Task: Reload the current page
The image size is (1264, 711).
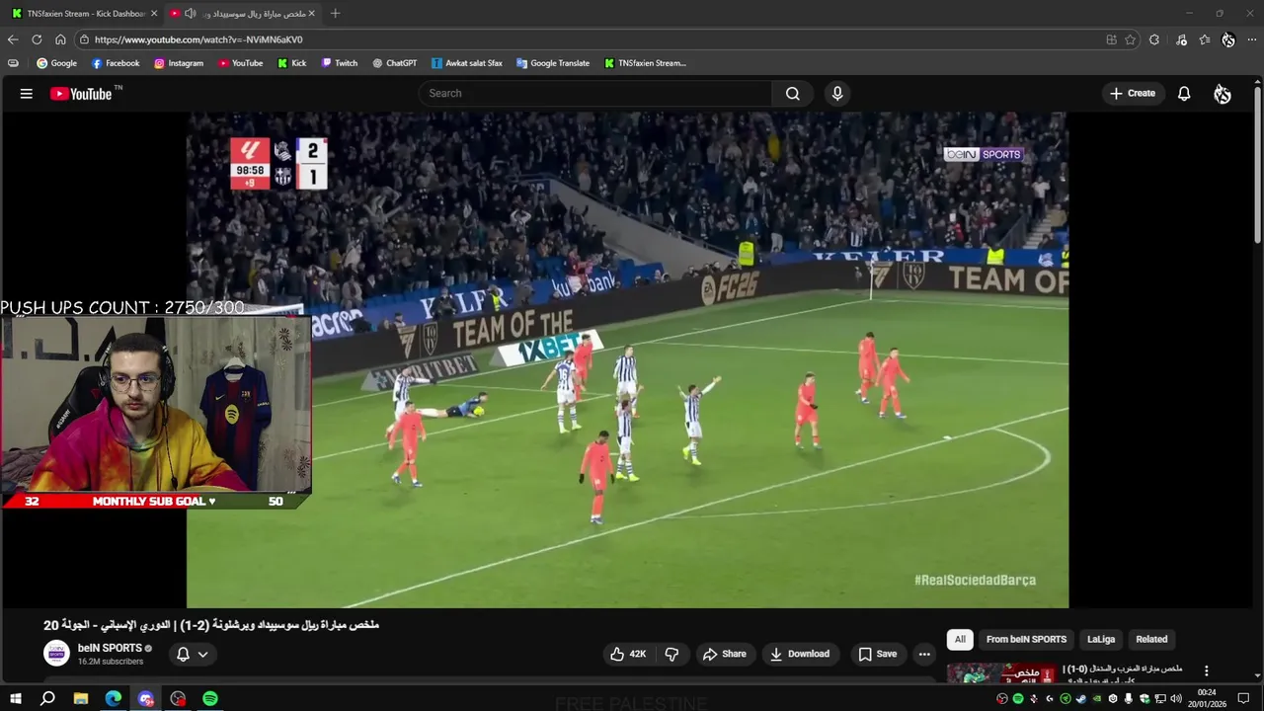Action: pyautogui.click(x=37, y=39)
